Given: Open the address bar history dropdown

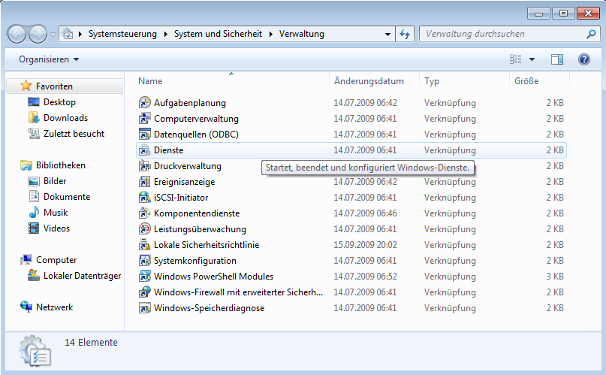Looking at the screenshot, I should click(x=388, y=34).
